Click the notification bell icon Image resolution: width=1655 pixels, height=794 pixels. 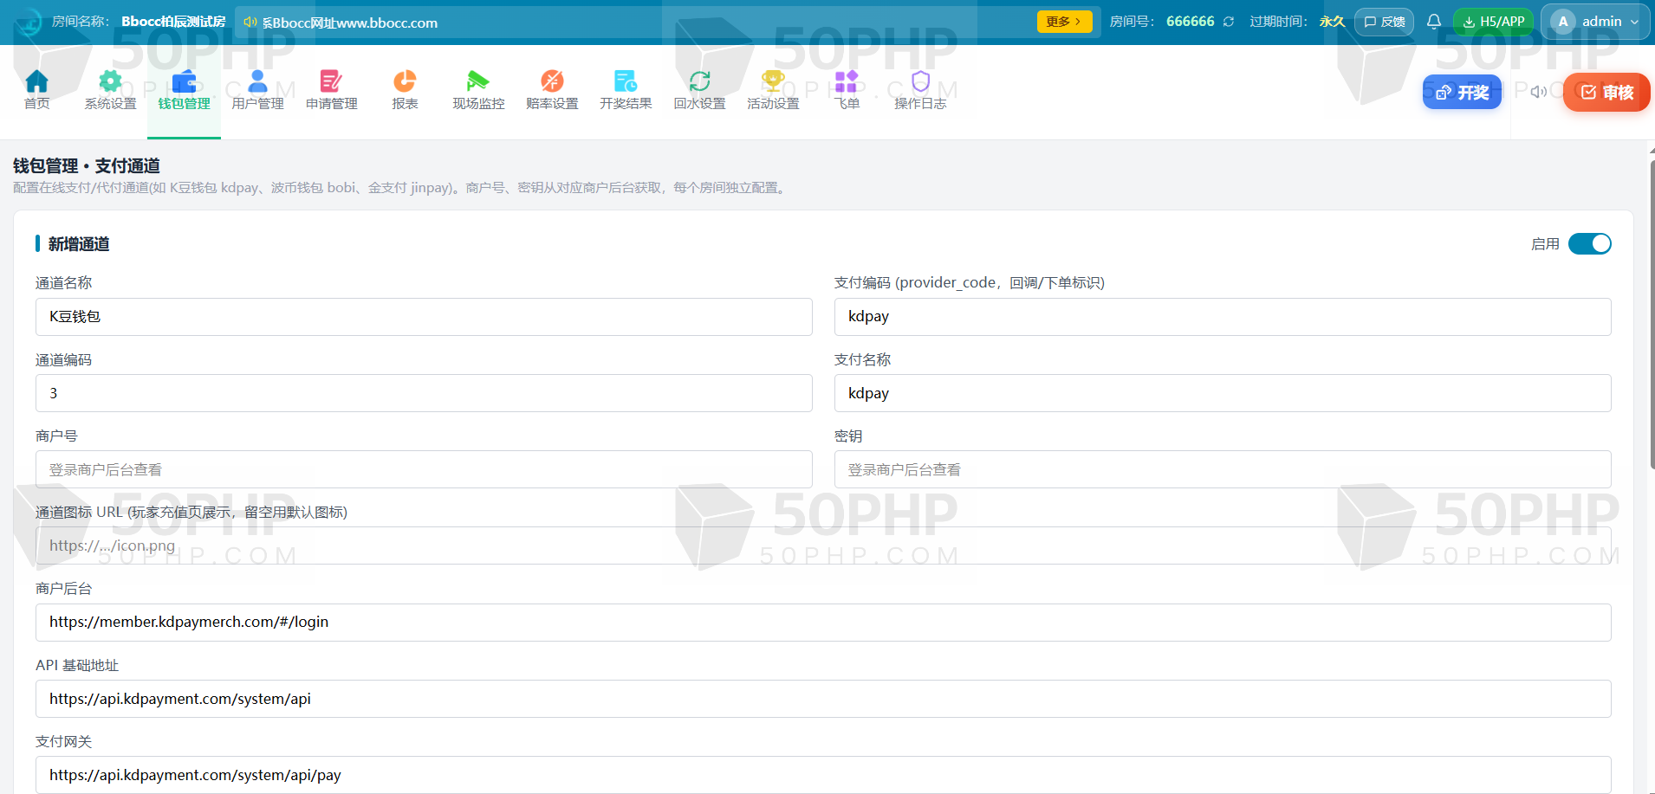pos(1434,22)
